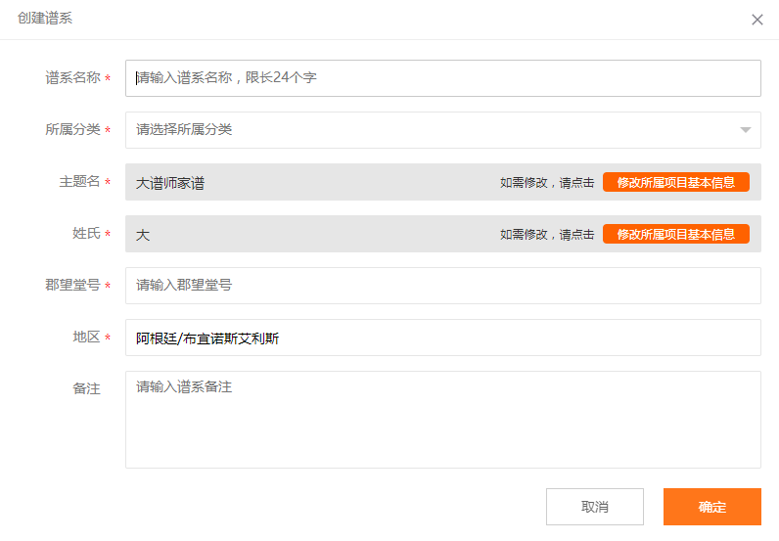779x541 pixels.
Task: Click the 郡望堂号 field label
Action: coord(72,285)
